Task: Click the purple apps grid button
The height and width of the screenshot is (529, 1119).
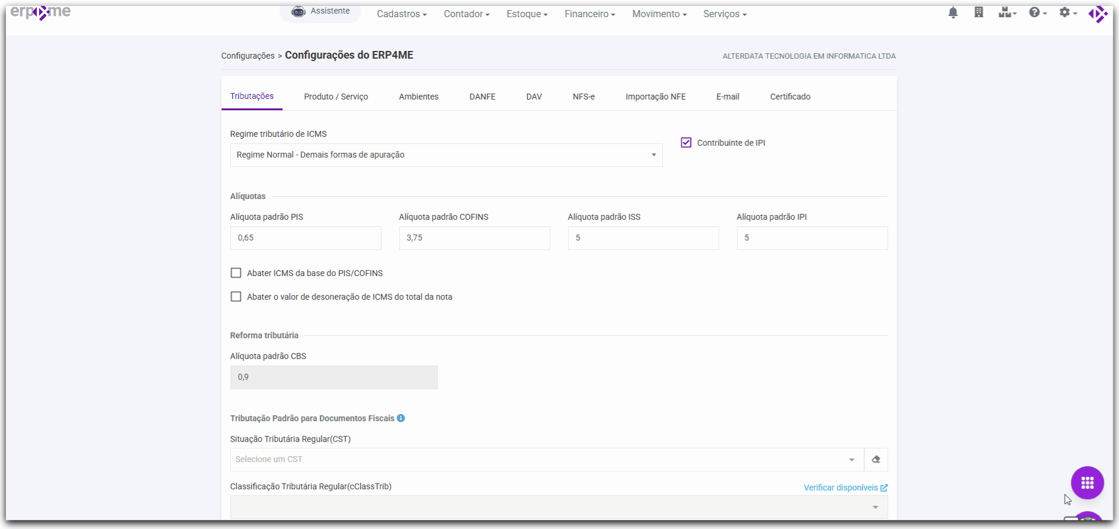Action: click(1086, 483)
